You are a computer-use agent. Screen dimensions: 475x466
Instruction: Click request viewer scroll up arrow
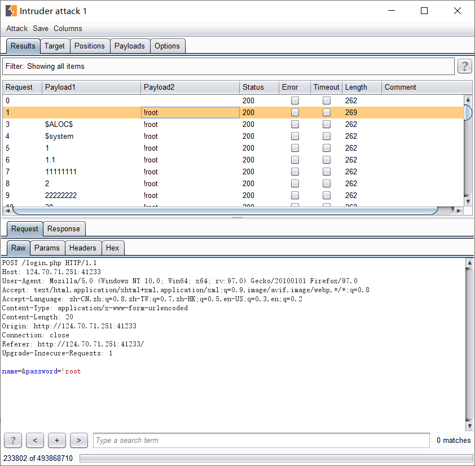click(469, 263)
